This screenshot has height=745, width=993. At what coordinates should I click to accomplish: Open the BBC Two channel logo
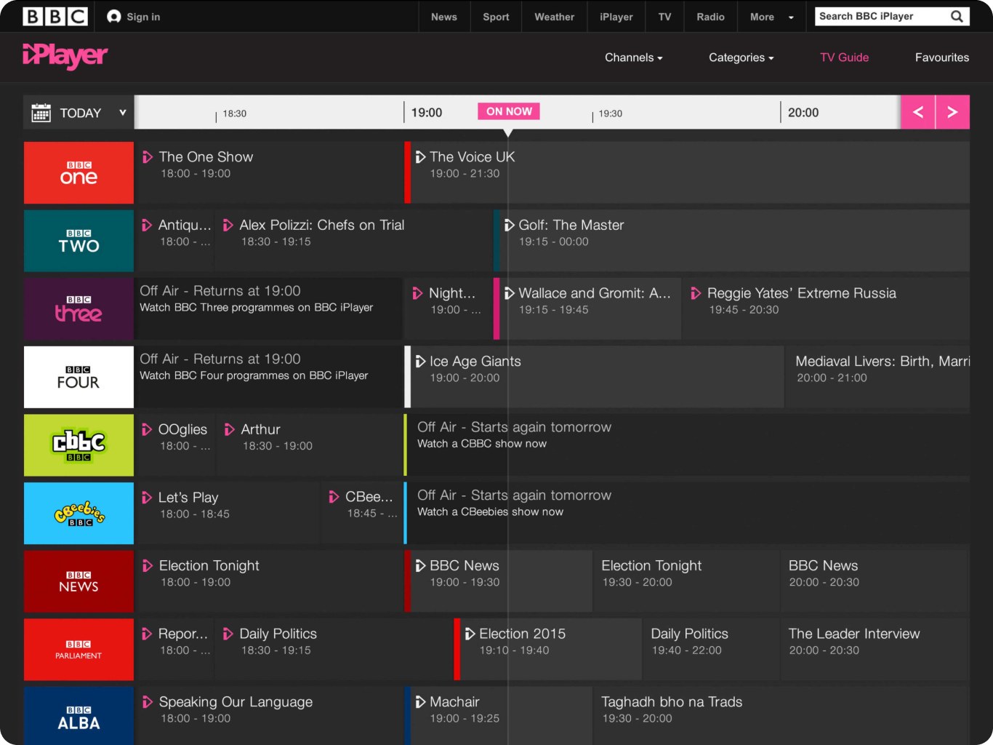point(79,241)
